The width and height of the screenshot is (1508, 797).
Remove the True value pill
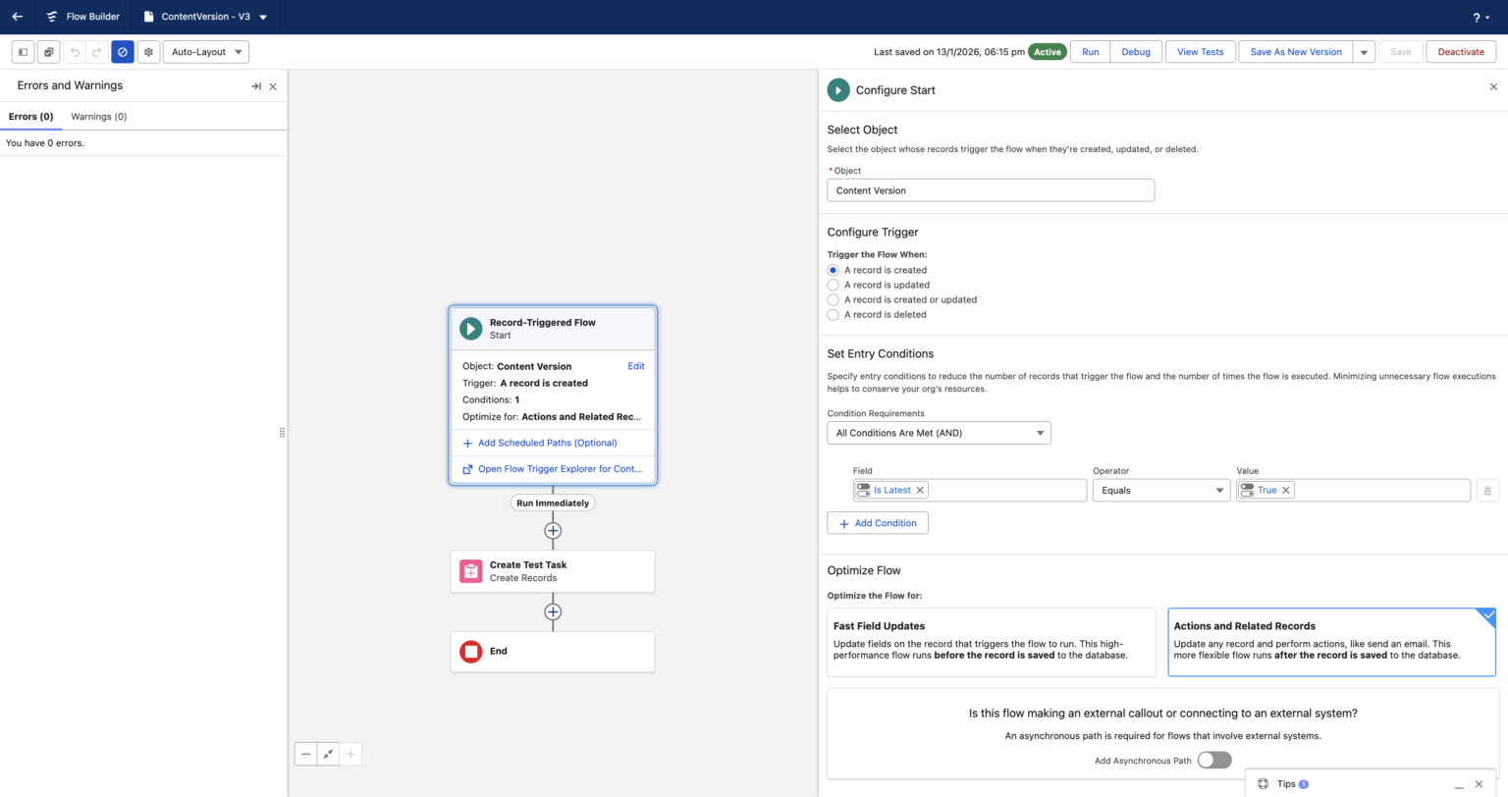tap(1286, 490)
